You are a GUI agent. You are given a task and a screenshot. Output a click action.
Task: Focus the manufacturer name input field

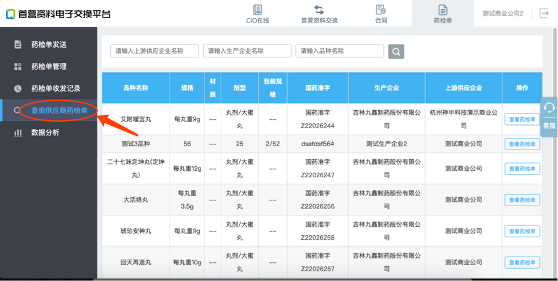(247, 51)
